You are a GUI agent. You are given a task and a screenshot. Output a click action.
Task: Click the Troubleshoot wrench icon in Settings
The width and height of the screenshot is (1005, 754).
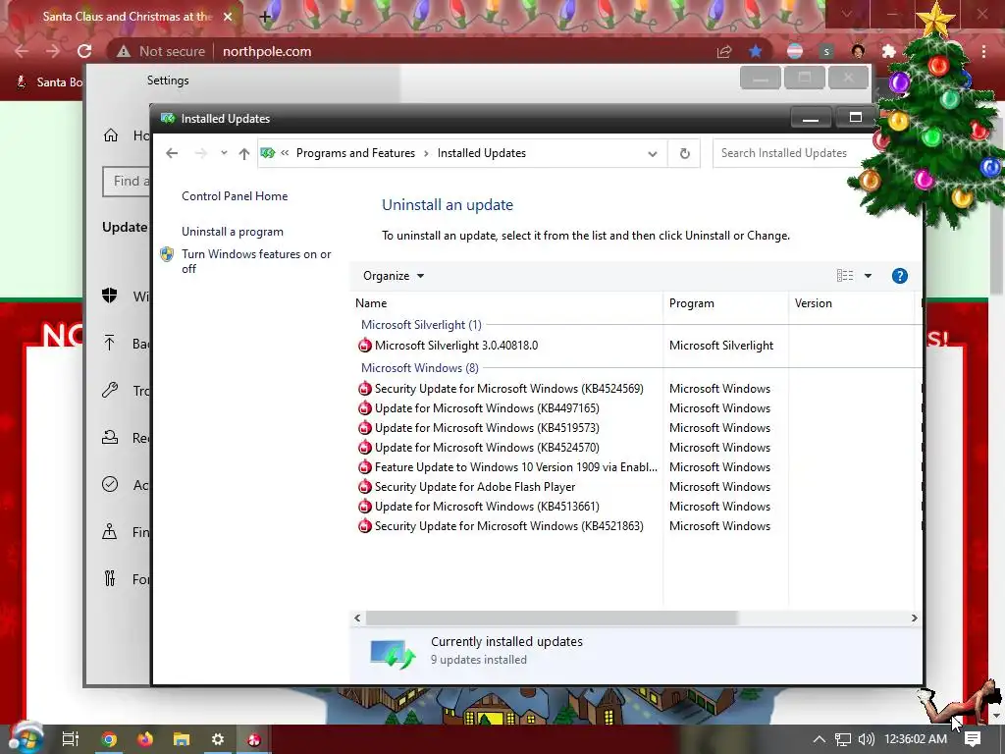pyautogui.click(x=110, y=390)
